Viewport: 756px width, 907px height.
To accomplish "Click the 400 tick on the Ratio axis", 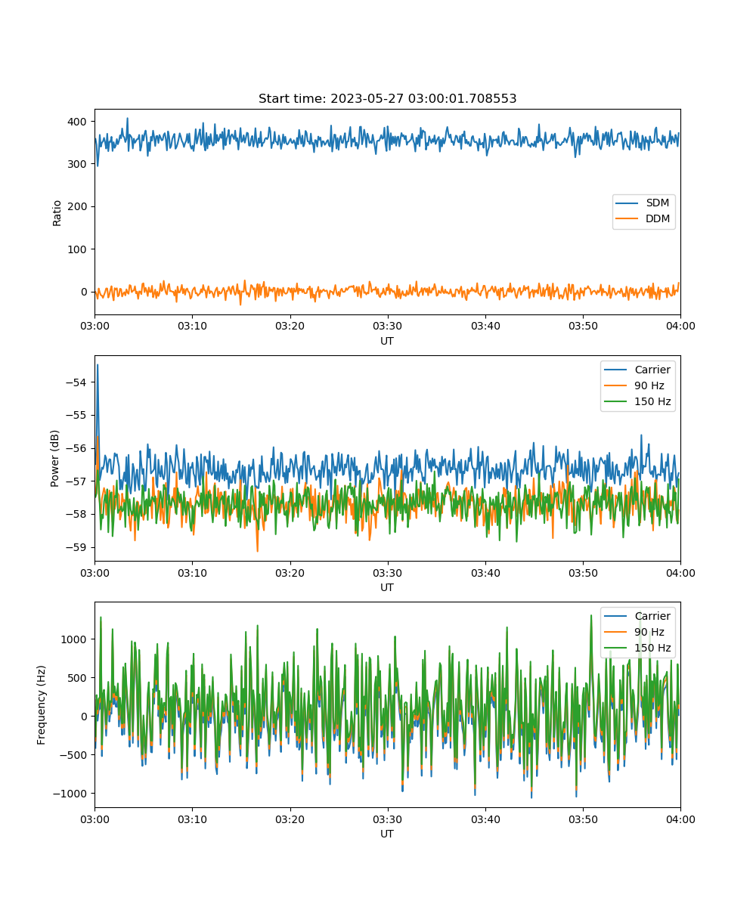I will [x=79, y=122].
